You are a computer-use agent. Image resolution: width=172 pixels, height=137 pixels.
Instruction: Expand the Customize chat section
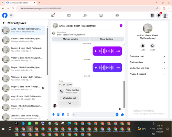[148, 56]
